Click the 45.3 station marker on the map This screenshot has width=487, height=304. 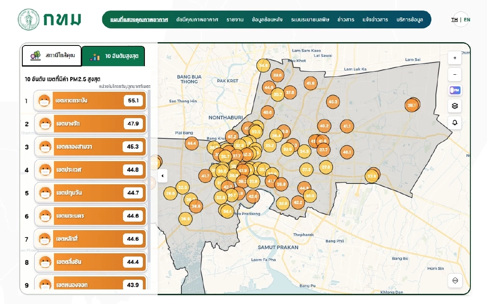coord(333,102)
